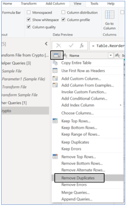Click inside the formula bar text field
This screenshot has width=127, height=206.
pos(107,46)
